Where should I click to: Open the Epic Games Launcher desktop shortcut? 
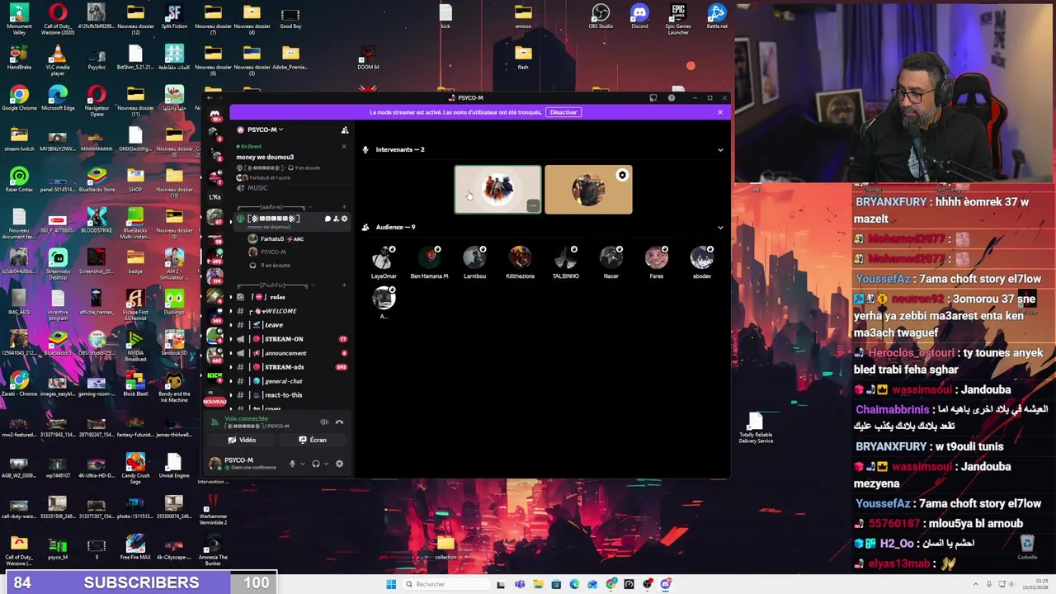(x=678, y=19)
